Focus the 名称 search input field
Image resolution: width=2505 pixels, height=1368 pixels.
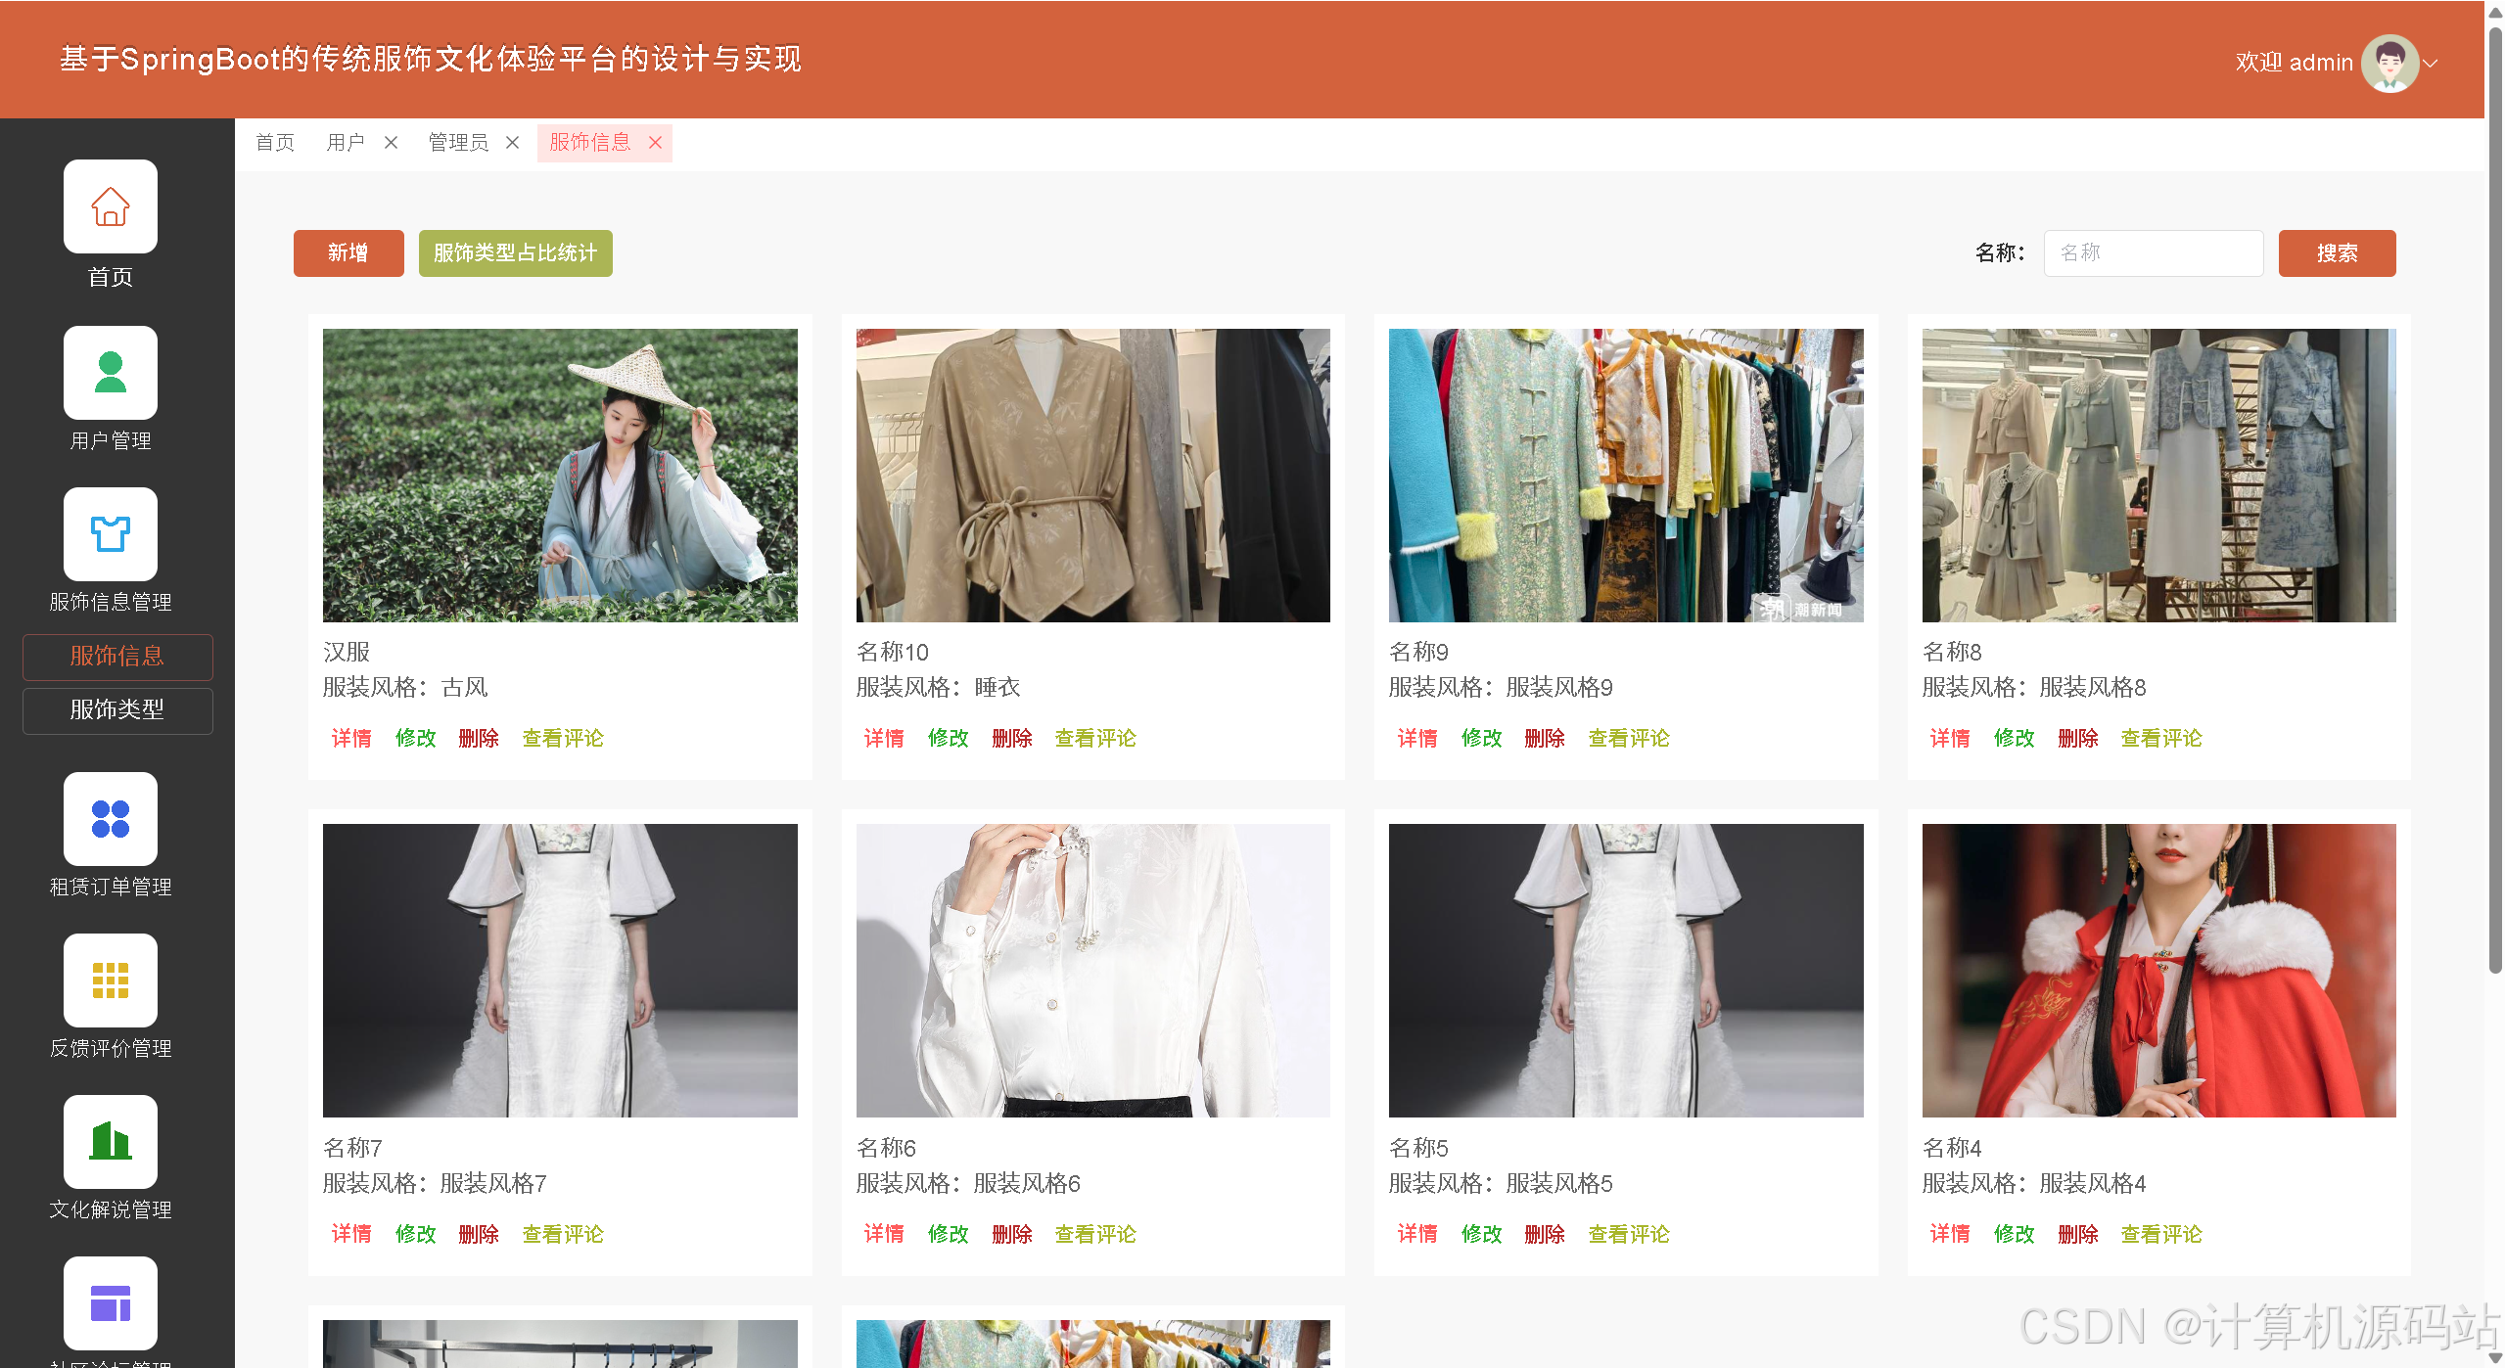click(2153, 253)
